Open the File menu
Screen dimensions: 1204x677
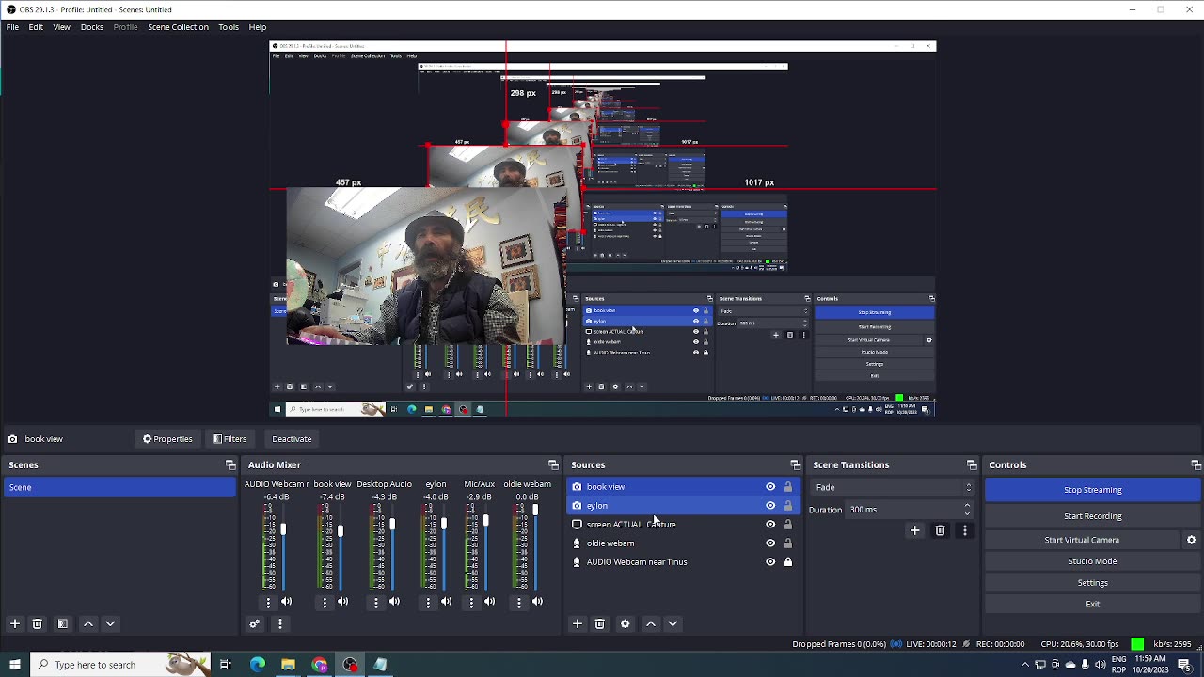[12, 27]
